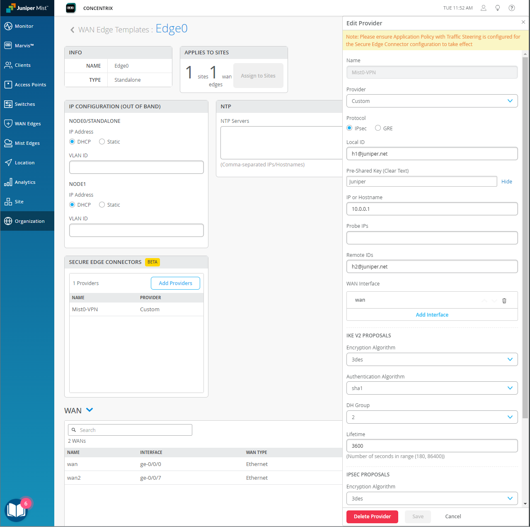Open the Analytics section
Viewport: 530px width, 527px height.
pyautogui.click(x=25, y=182)
